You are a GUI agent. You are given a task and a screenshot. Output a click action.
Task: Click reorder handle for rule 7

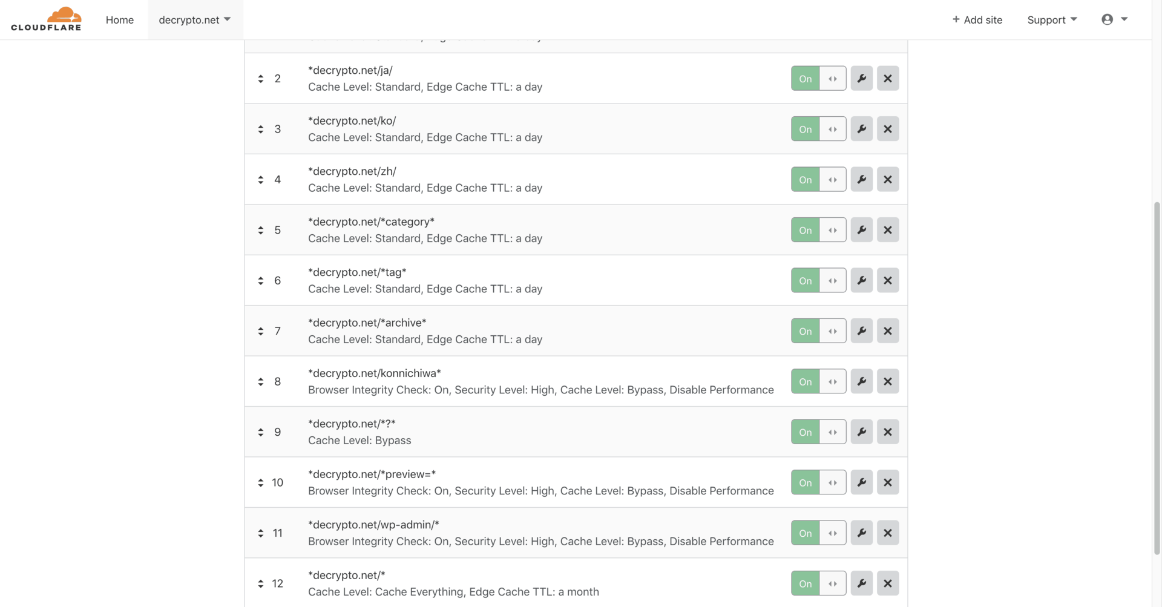(261, 331)
